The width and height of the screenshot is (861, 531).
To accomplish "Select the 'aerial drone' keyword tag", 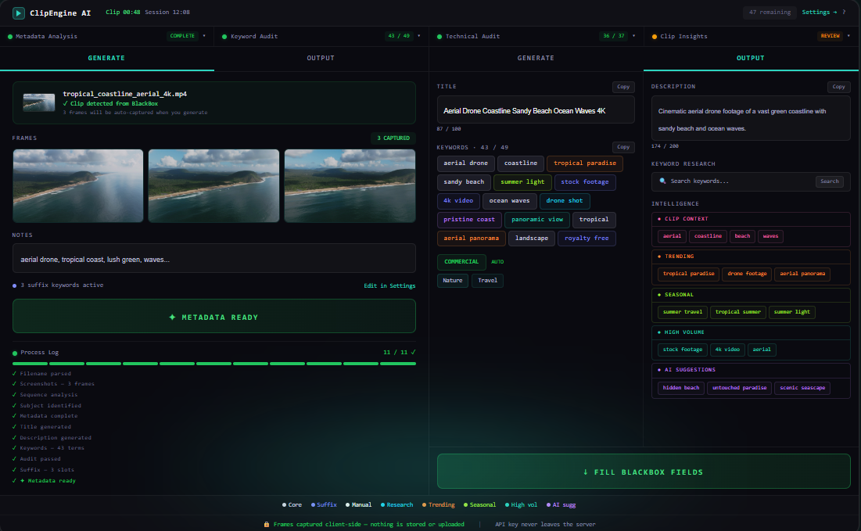I will tap(465, 163).
